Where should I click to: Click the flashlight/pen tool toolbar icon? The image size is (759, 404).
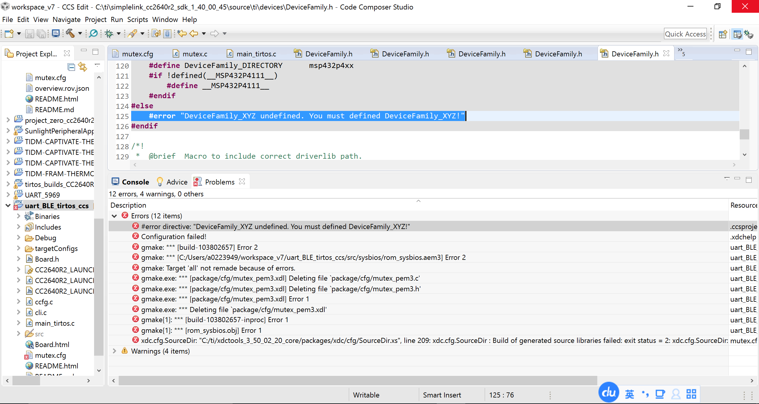[133, 34]
